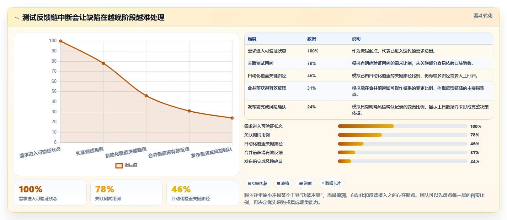Click the 关联测试用例 x-axis label
Viewport: 507px width, 220px height.
point(90,151)
